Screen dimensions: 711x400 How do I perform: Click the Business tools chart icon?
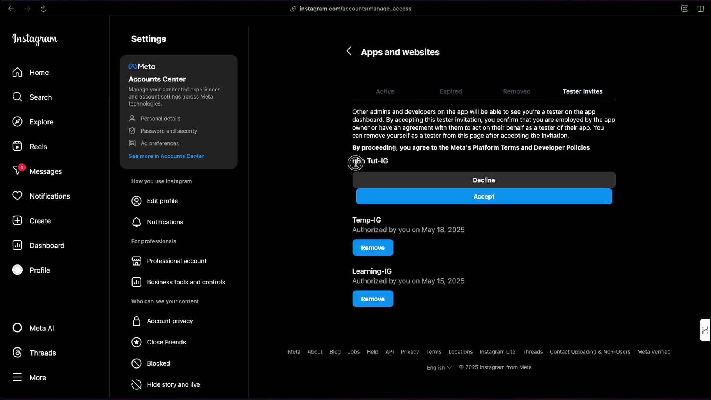pyautogui.click(x=137, y=282)
